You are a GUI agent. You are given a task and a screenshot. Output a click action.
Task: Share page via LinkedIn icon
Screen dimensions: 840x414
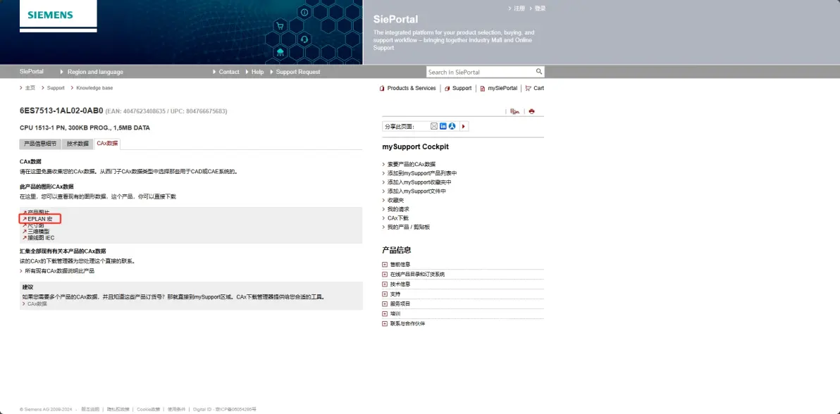tap(443, 127)
